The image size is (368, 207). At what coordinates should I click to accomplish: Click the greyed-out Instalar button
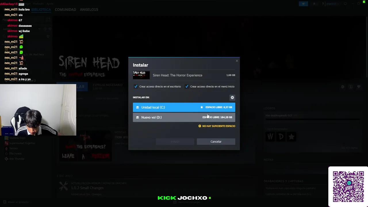coord(175,141)
